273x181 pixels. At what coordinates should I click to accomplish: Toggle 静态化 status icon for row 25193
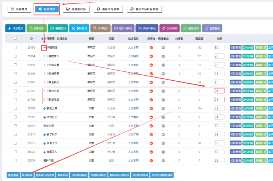151,47
